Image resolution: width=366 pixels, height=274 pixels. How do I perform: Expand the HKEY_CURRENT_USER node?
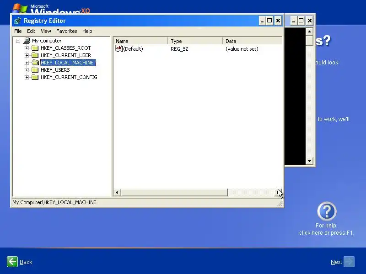pyautogui.click(x=27, y=55)
